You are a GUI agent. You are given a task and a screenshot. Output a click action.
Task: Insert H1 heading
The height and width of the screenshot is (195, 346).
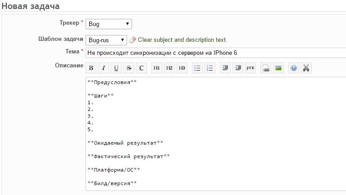click(157, 68)
